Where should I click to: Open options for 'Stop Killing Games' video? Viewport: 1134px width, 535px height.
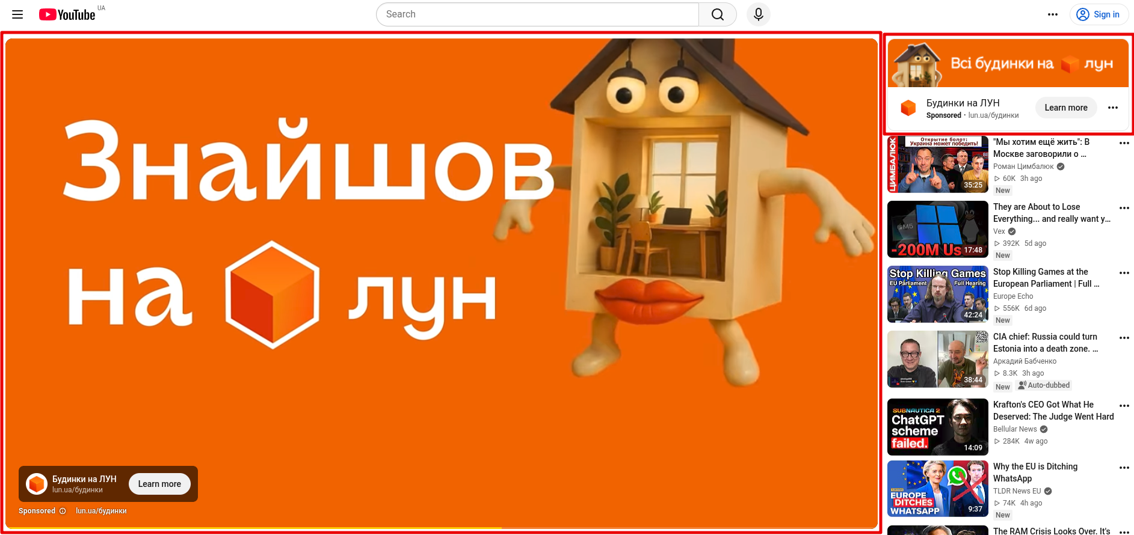pyautogui.click(x=1124, y=273)
